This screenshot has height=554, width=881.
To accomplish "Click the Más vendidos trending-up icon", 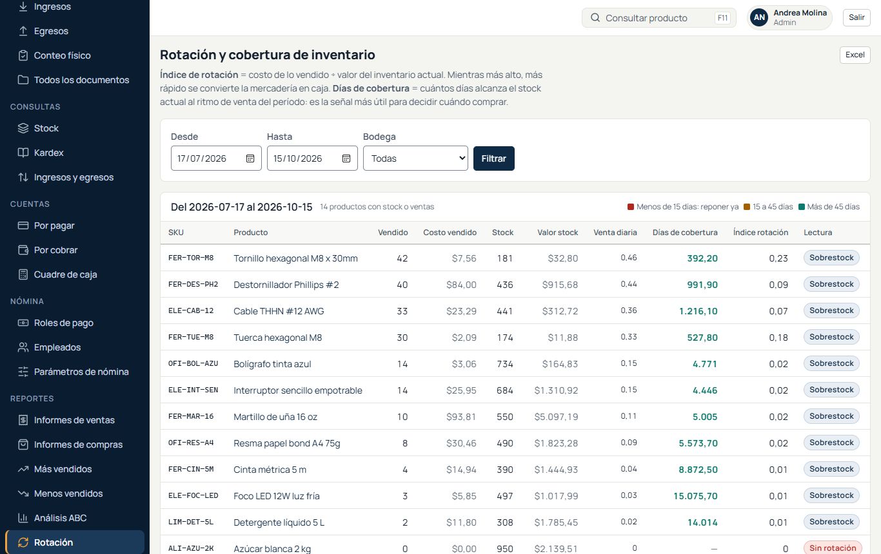I will tap(23, 469).
